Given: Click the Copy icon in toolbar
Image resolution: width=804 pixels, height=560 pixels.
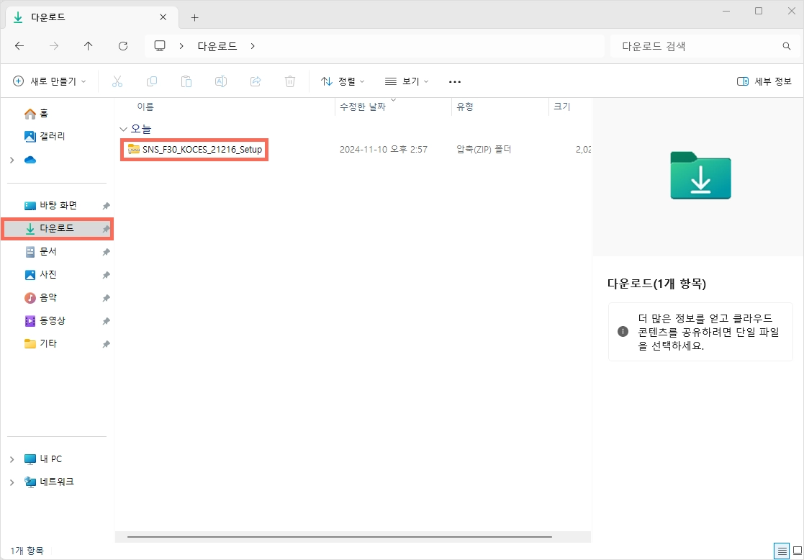Looking at the screenshot, I should pos(152,81).
